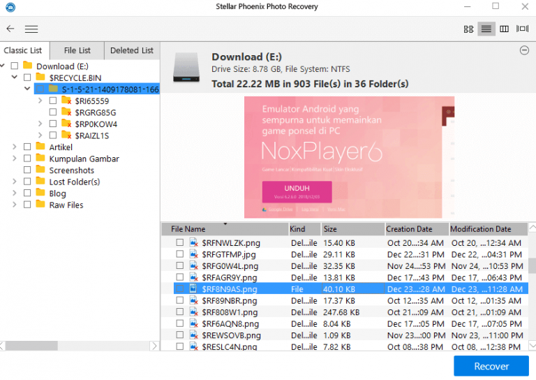The image size is (536, 380).
Task: Click the NoxPlayer preview image
Action: click(x=349, y=157)
